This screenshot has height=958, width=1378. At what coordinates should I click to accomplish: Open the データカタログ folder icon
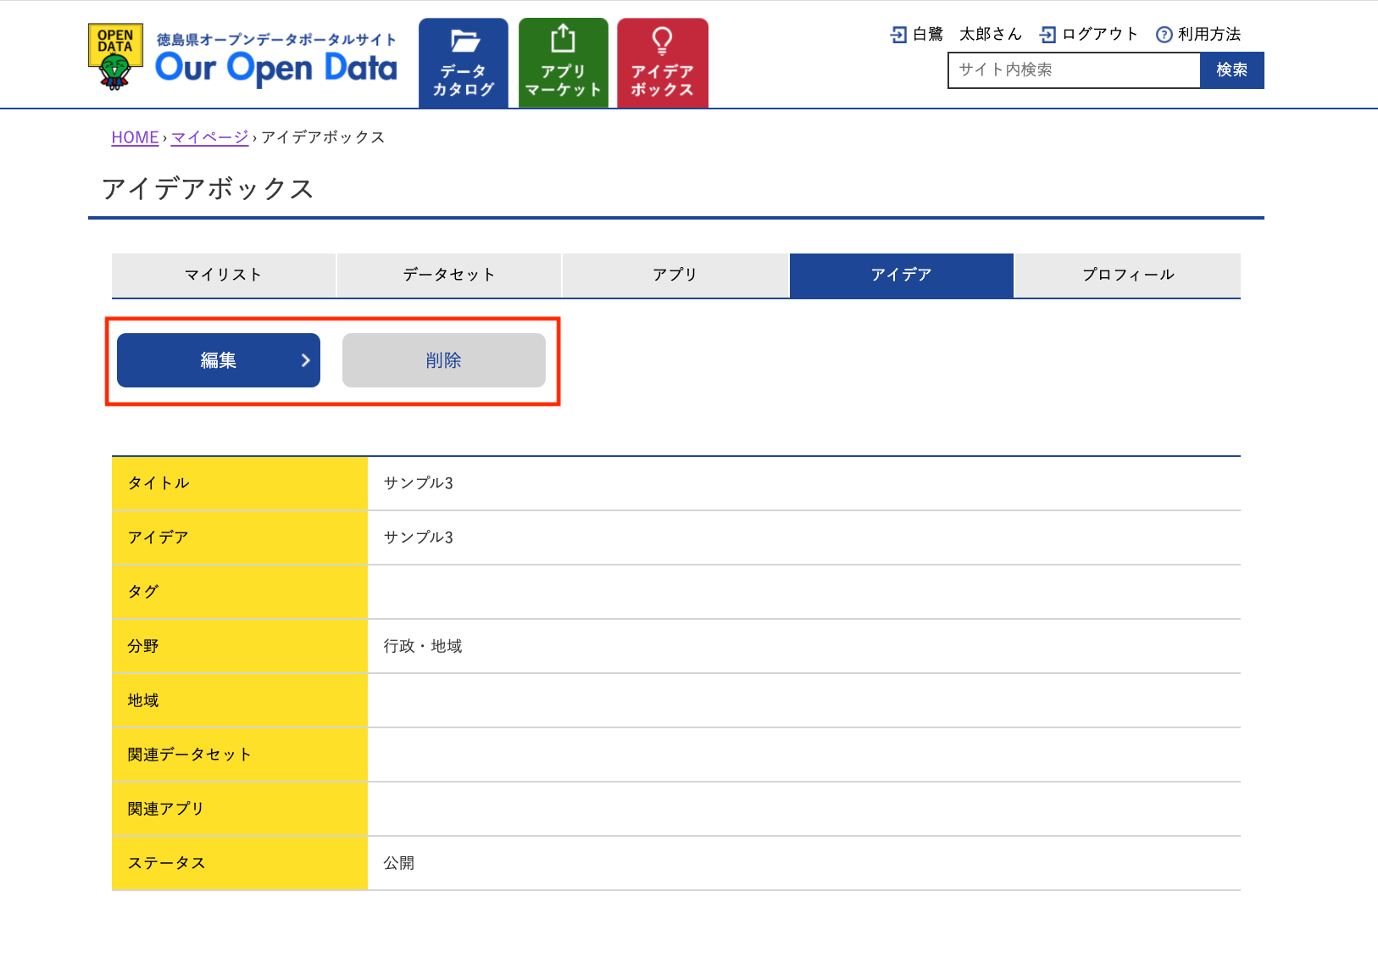464,40
